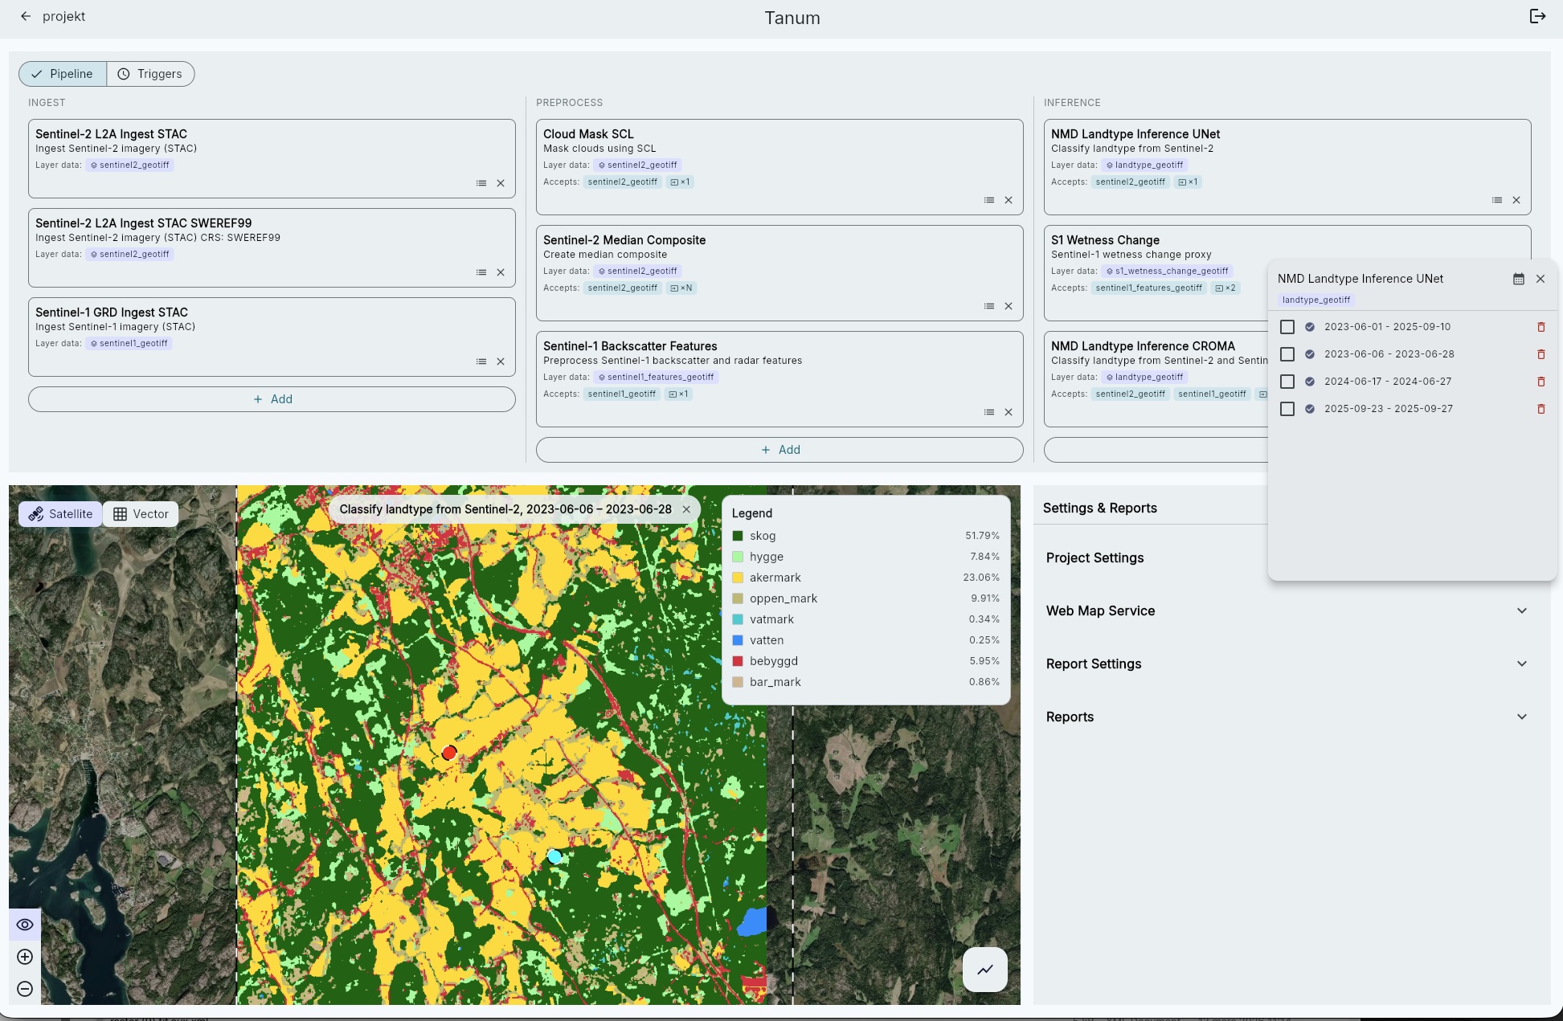1563x1021 pixels.
Task: Remove the Sentinel-1 GRD Ingest STAC step
Action: pos(501,361)
